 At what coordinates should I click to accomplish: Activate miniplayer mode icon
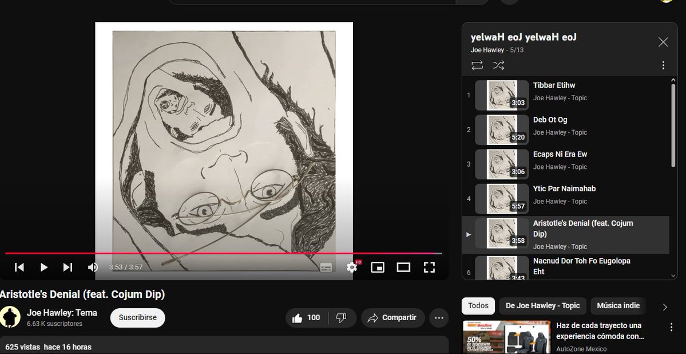378,268
